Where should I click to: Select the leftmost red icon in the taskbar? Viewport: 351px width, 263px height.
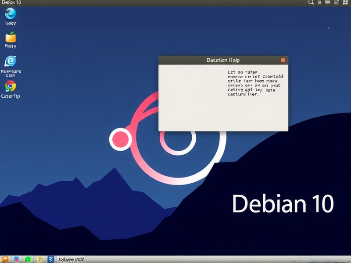click(17, 259)
